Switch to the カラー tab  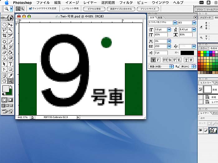pyautogui.click(x=203, y=48)
